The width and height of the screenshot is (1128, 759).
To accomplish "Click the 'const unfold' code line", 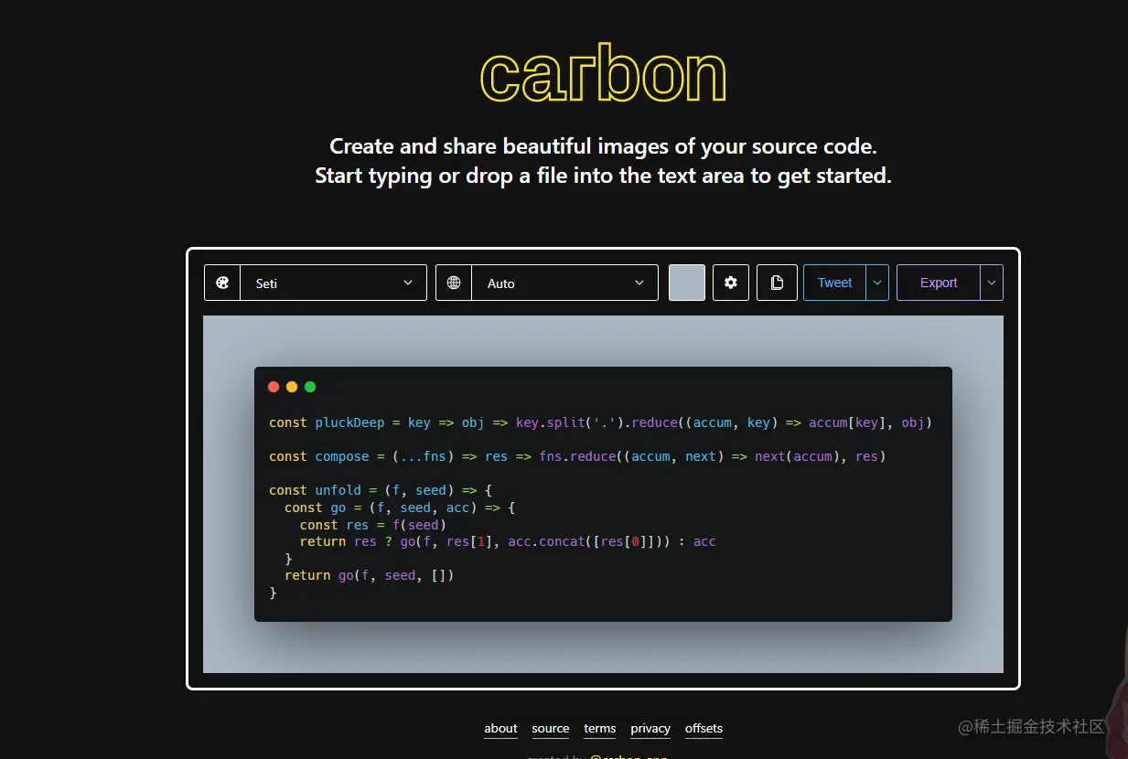I will [381, 490].
